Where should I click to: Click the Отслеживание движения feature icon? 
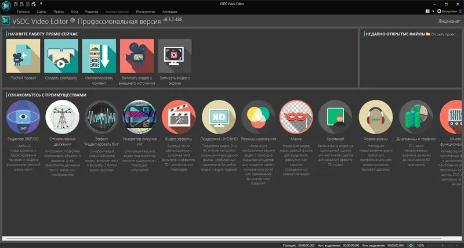click(63, 117)
